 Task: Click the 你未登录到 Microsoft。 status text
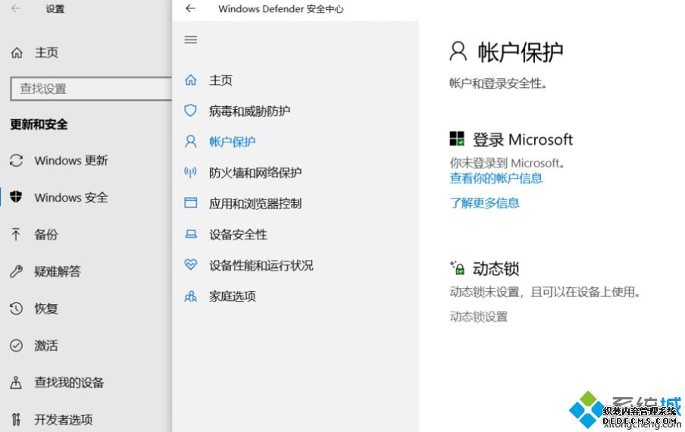point(507,163)
